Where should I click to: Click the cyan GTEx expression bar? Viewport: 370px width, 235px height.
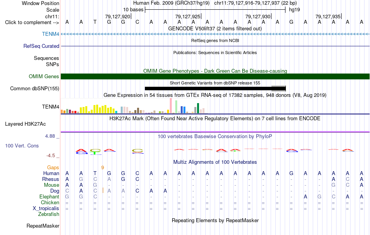coord(116,112)
